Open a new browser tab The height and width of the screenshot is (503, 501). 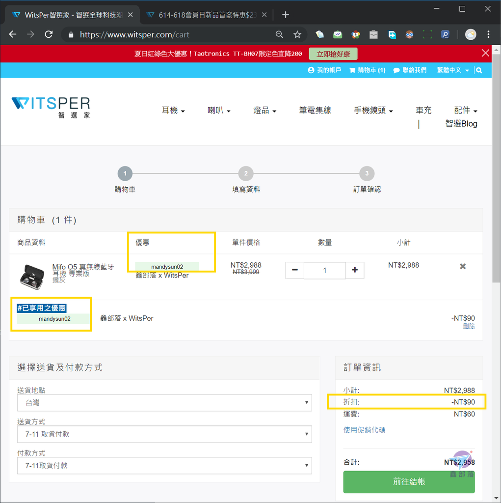[285, 15]
